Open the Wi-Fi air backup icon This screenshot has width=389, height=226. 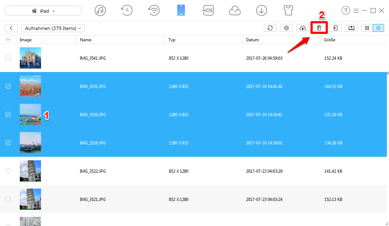(x=154, y=11)
